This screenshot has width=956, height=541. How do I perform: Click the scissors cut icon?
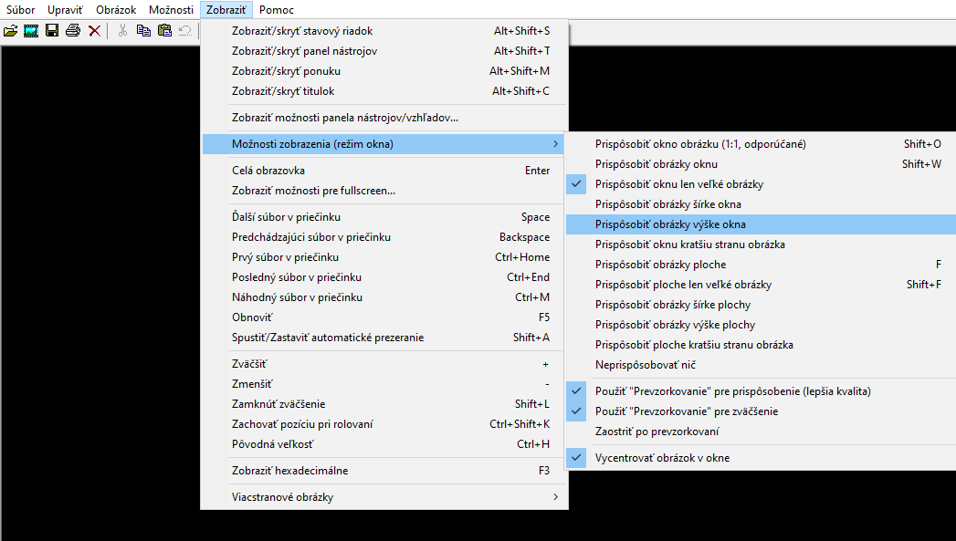[x=122, y=31]
